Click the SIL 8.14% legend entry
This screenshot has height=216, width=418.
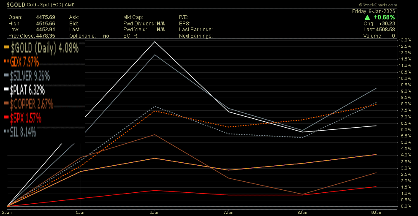point(23,132)
